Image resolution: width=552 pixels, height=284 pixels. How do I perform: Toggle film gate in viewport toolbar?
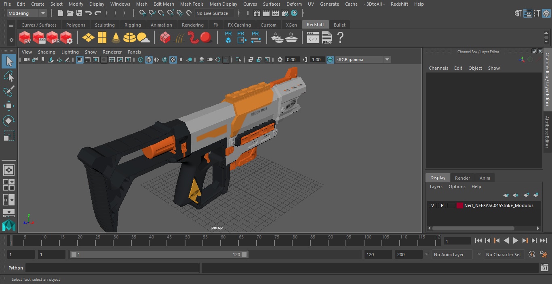coord(88,60)
